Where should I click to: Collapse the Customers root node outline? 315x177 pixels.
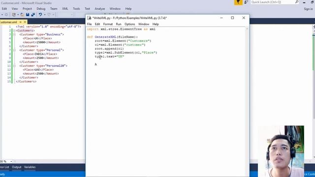[x=14, y=30]
